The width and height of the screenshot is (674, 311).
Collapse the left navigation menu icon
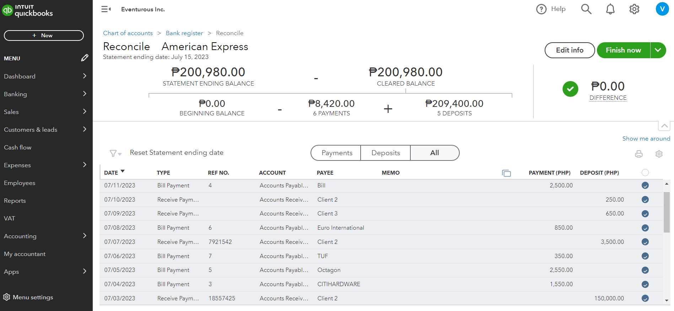coord(106,9)
